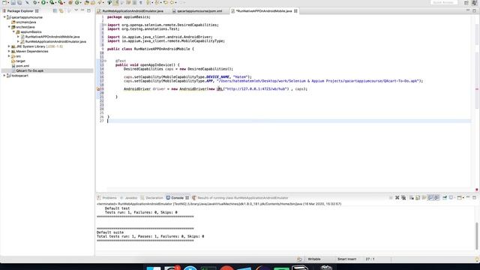Select the target folder
This screenshot has width=480, height=270.
click(20, 61)
